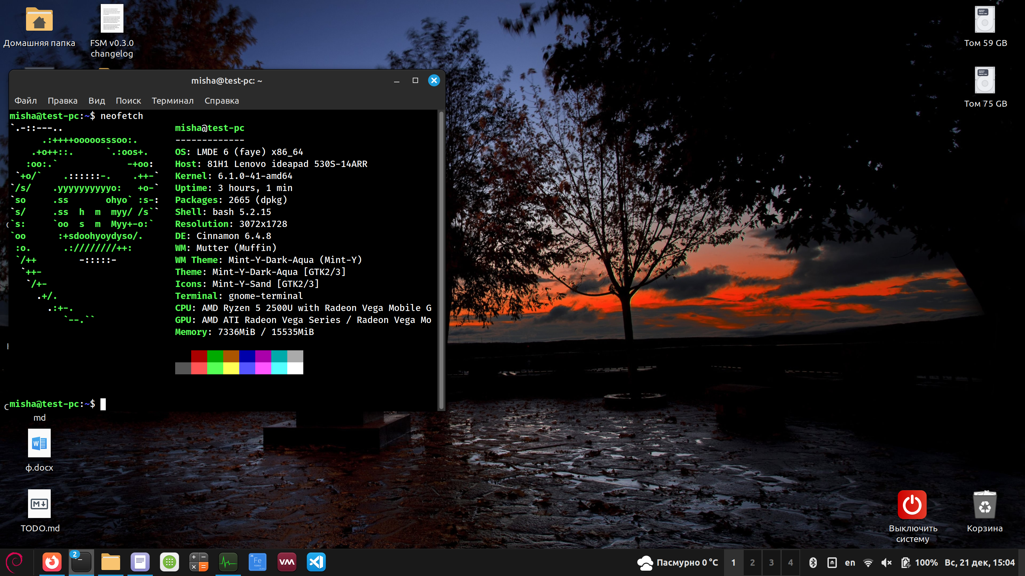The image size is (1025, 576).
Task: Open the VM virtual machine manager icon
Action: point(287,562)
